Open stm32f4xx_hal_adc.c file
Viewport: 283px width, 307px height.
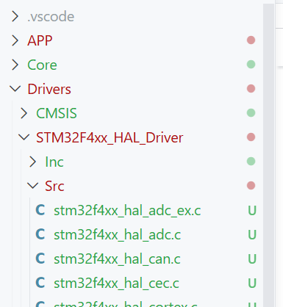pyautogui.click(x=118, y=235)
